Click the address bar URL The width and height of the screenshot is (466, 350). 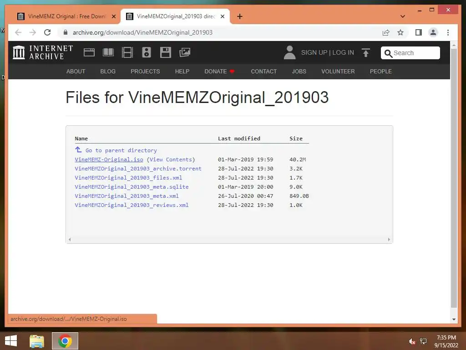point(142,32)
